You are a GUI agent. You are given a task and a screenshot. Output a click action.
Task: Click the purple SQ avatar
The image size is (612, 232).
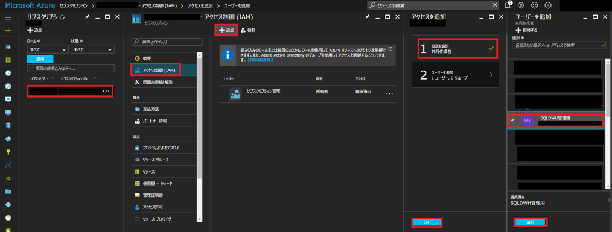click(527, 121)
